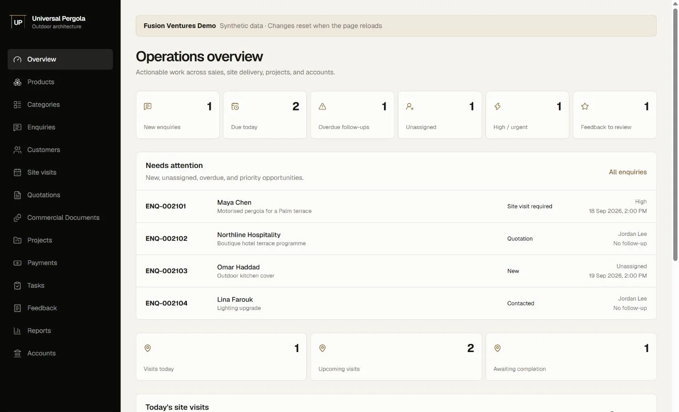Navigate to Reports in sidebar
Image resolution: width=679 pixels, height=412 pixels.
(x=60, y=331)
